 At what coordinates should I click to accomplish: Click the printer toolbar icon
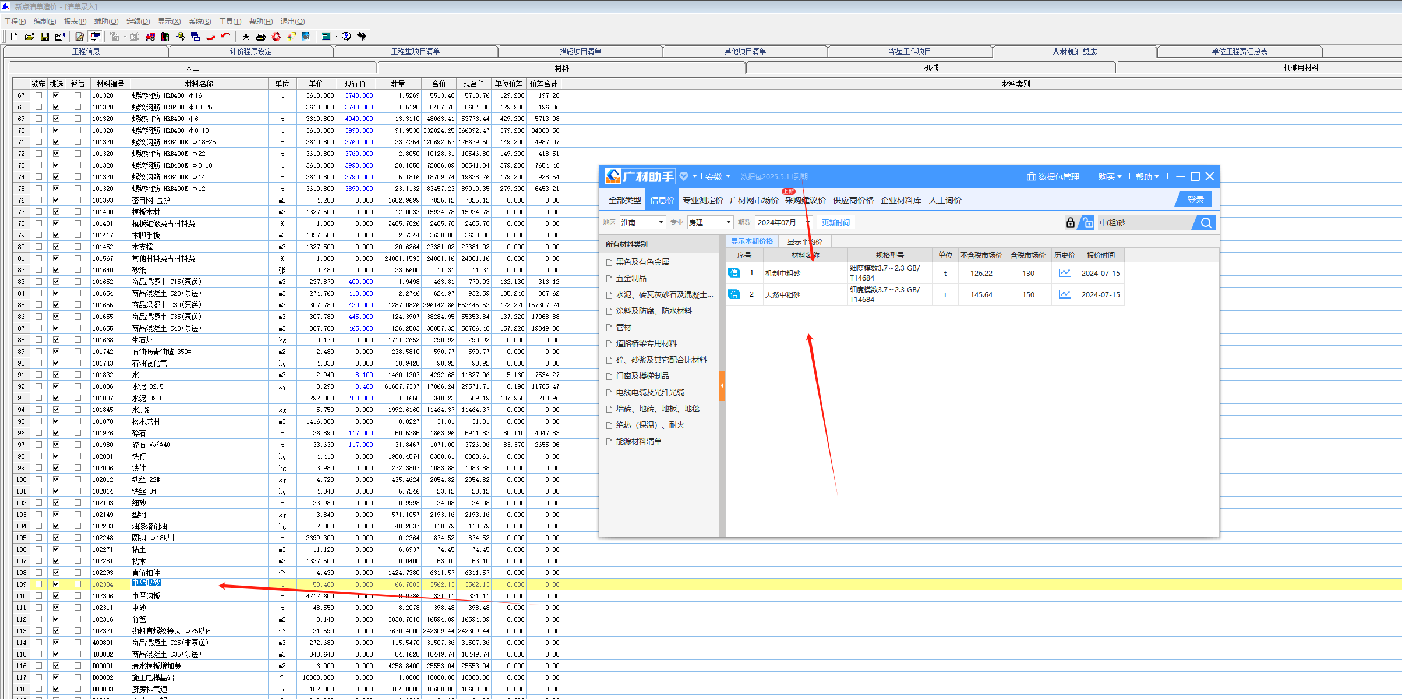(x=261, y=37)
